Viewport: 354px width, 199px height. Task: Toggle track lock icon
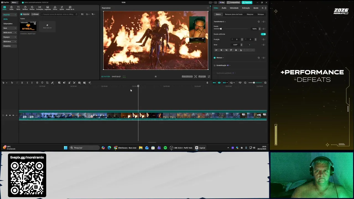(x=6, y=115)
